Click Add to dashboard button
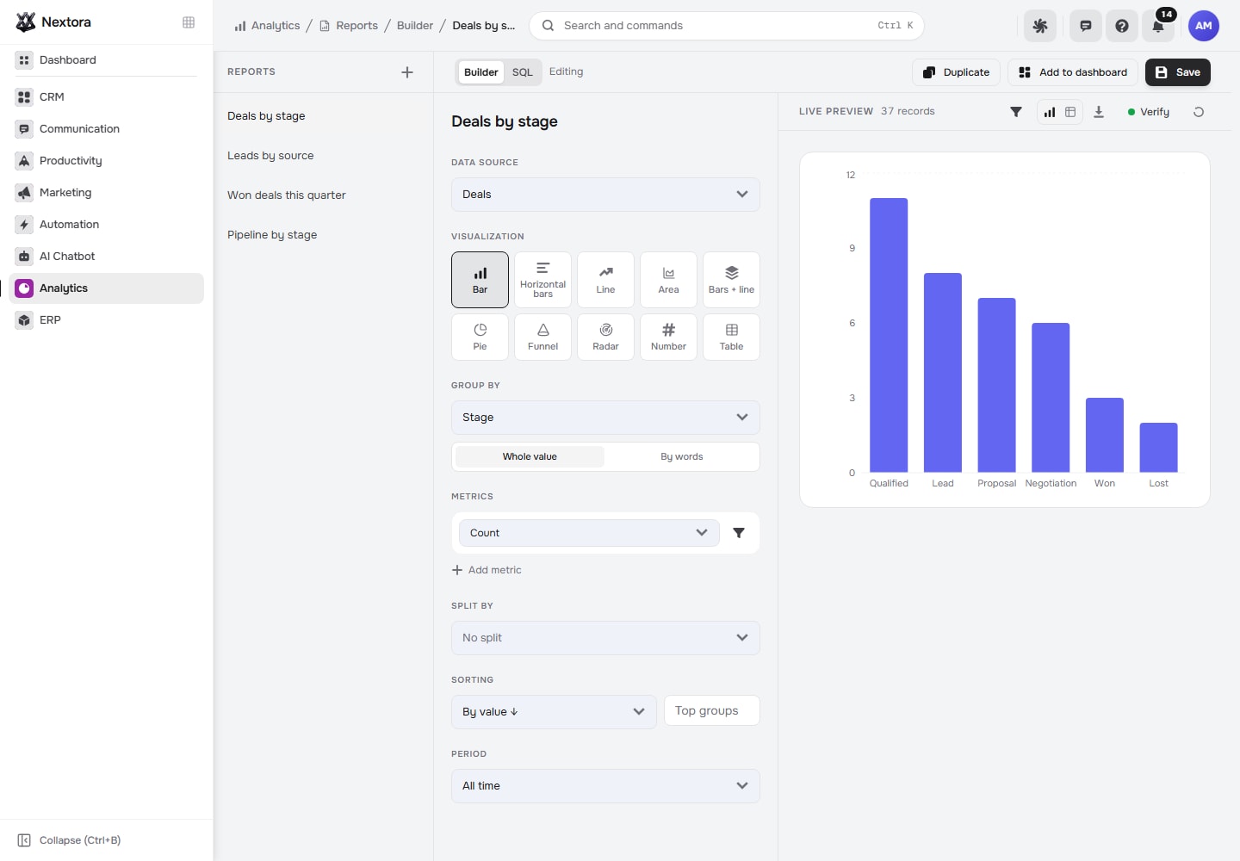 coord(1073,72)
